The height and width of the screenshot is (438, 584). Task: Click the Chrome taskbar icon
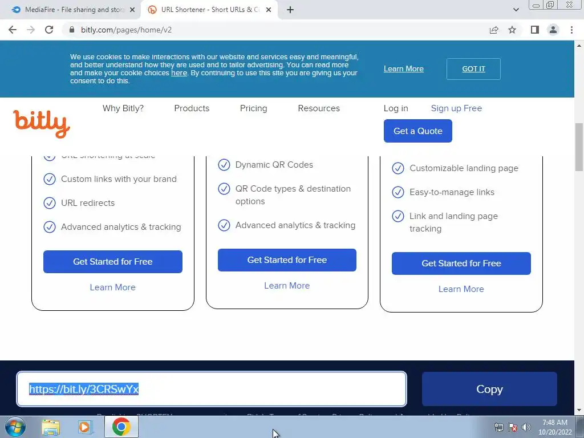[x=121, y=427]
